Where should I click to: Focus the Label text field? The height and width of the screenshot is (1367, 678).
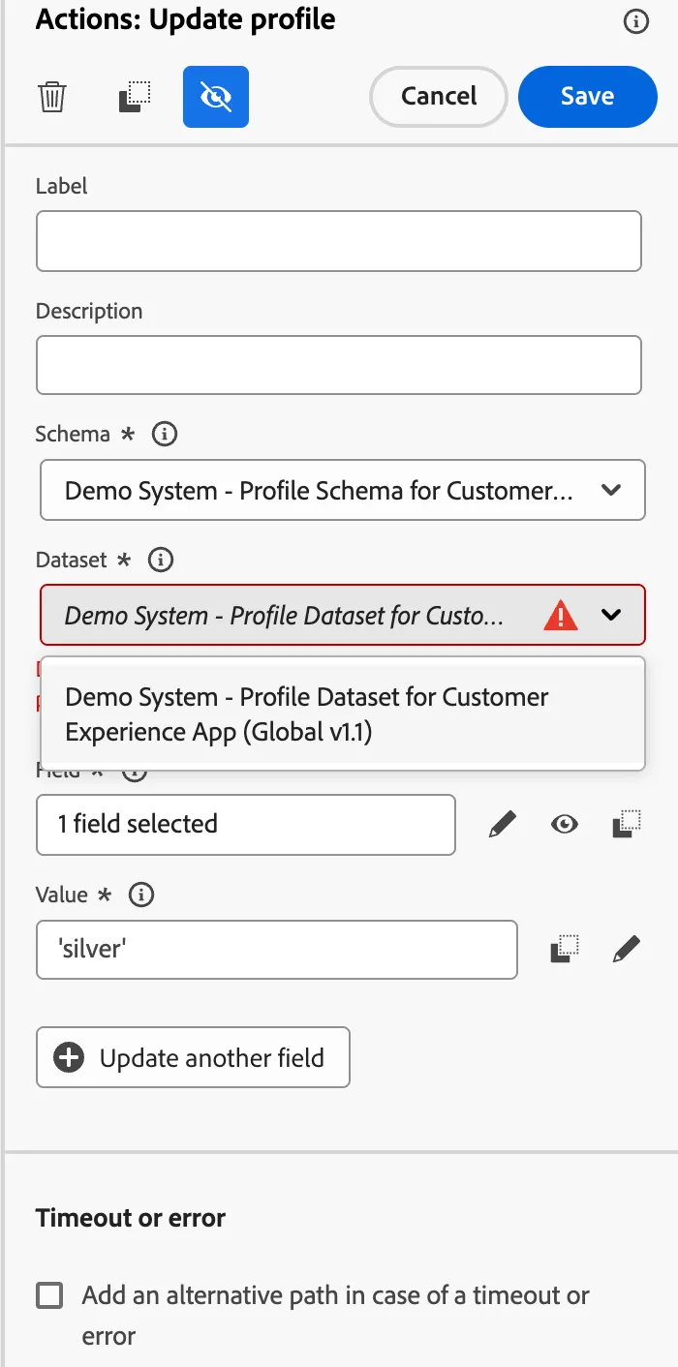339,241
